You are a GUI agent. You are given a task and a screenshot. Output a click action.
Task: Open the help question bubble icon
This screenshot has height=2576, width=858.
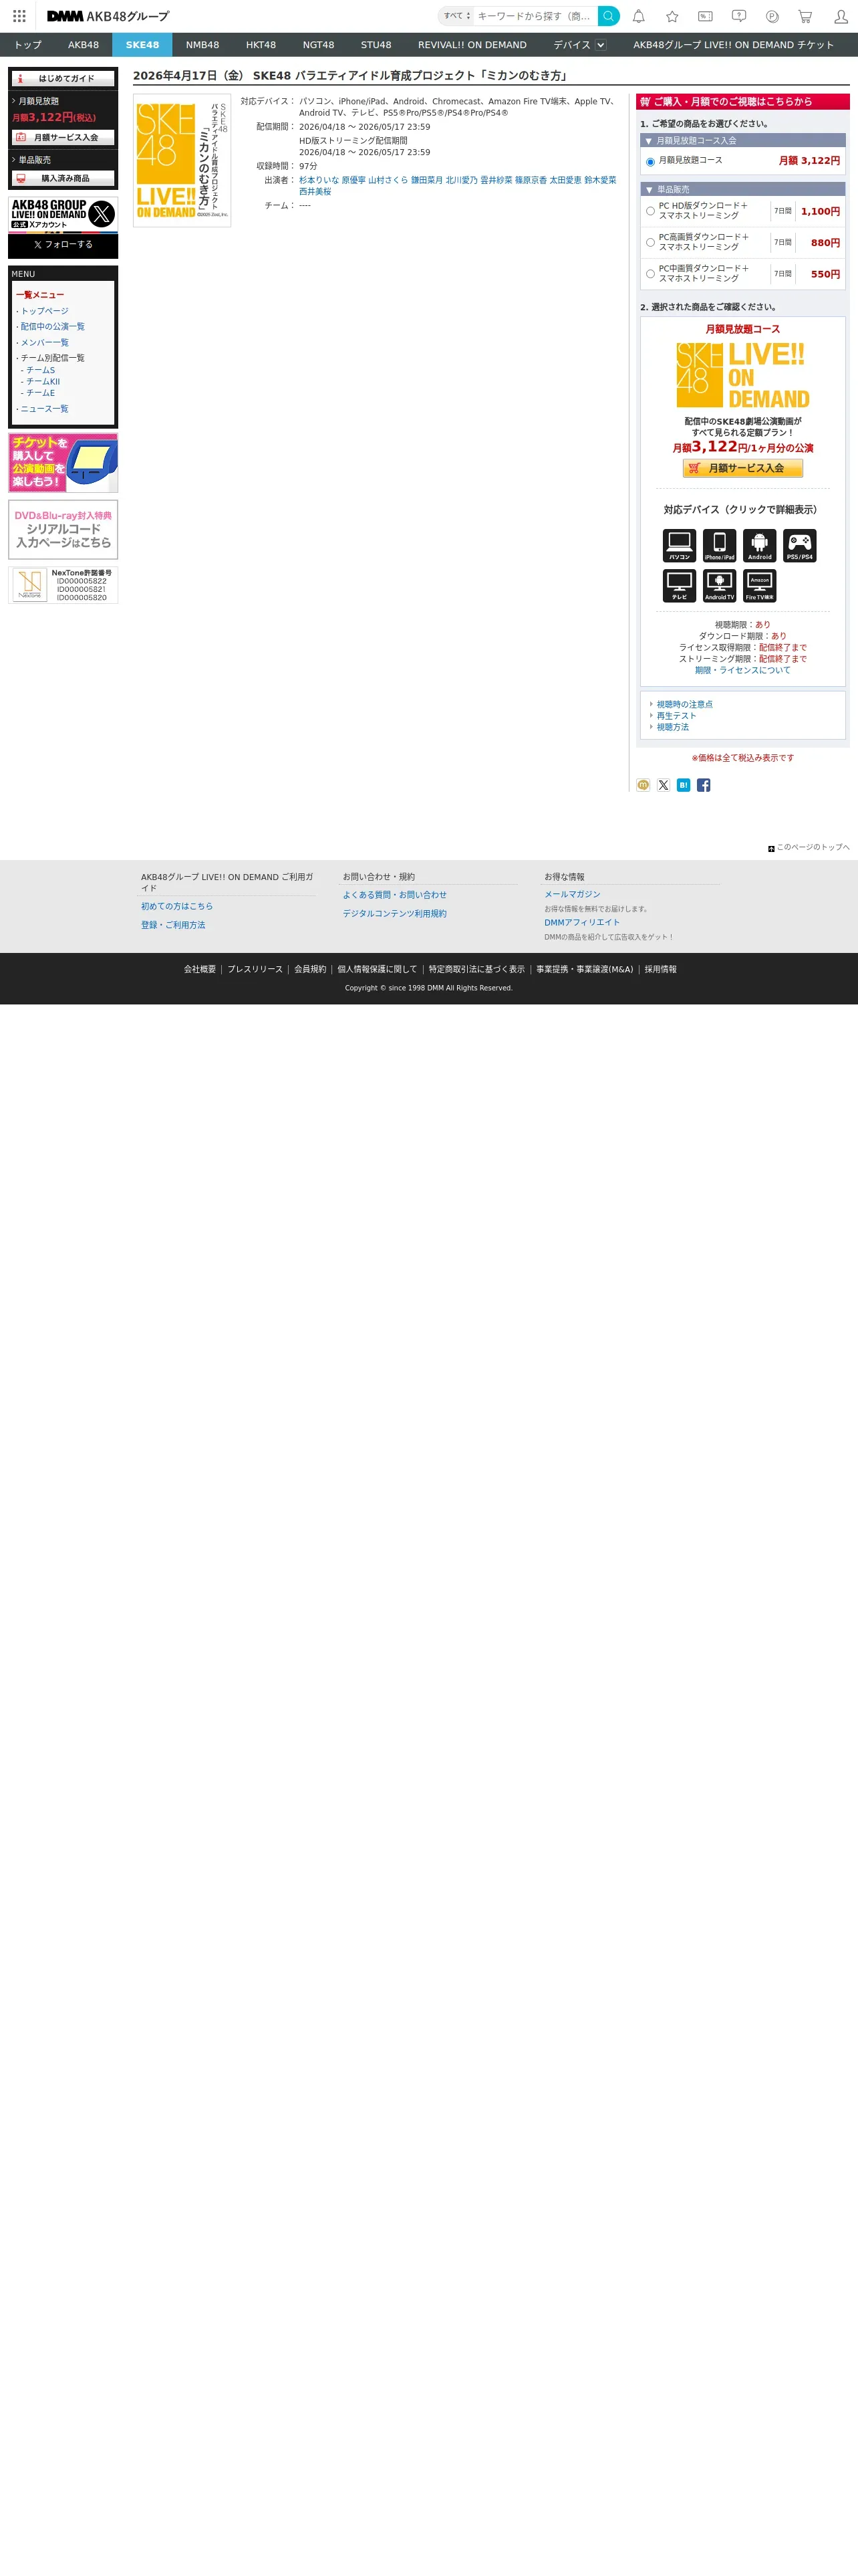(739, 16)
